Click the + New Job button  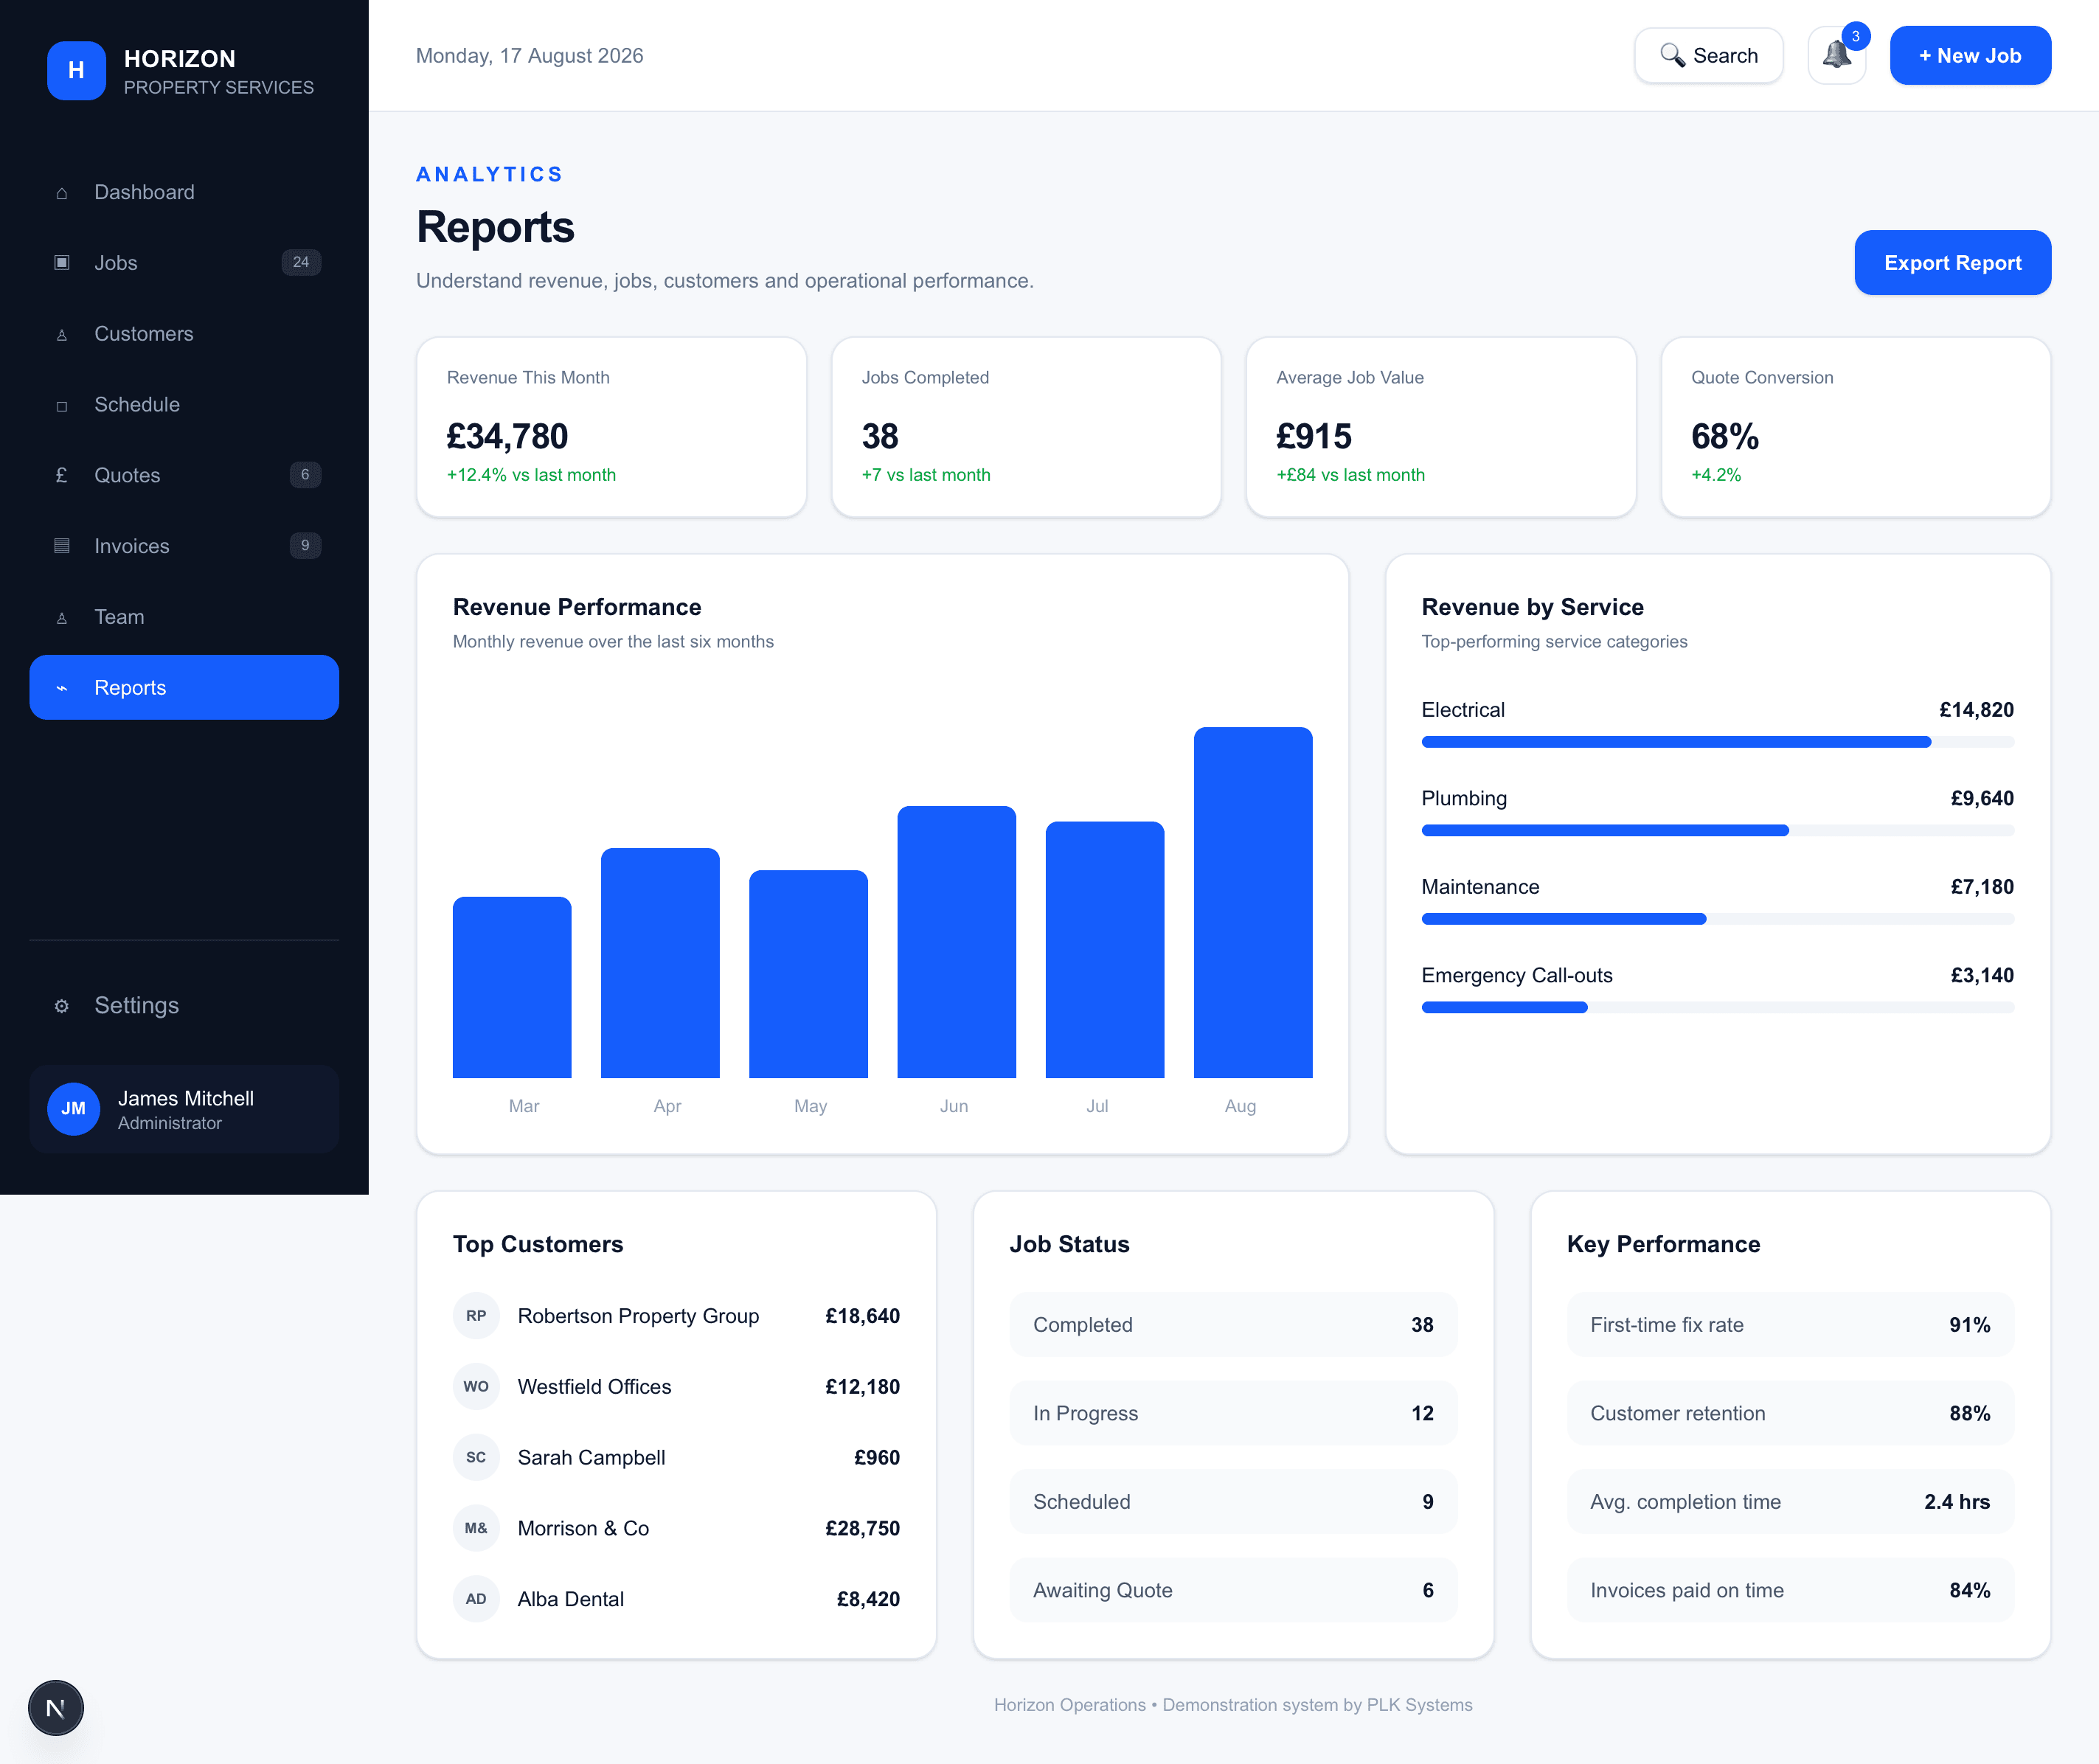pos(1970,56)
